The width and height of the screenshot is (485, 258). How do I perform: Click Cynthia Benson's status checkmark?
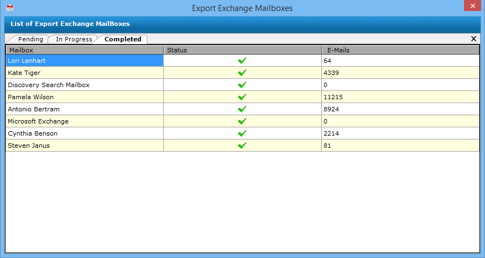click(x=242, y=133)
